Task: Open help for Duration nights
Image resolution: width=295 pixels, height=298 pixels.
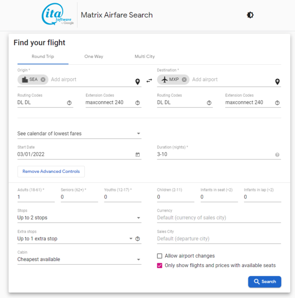Action: (x=277, y=155)
